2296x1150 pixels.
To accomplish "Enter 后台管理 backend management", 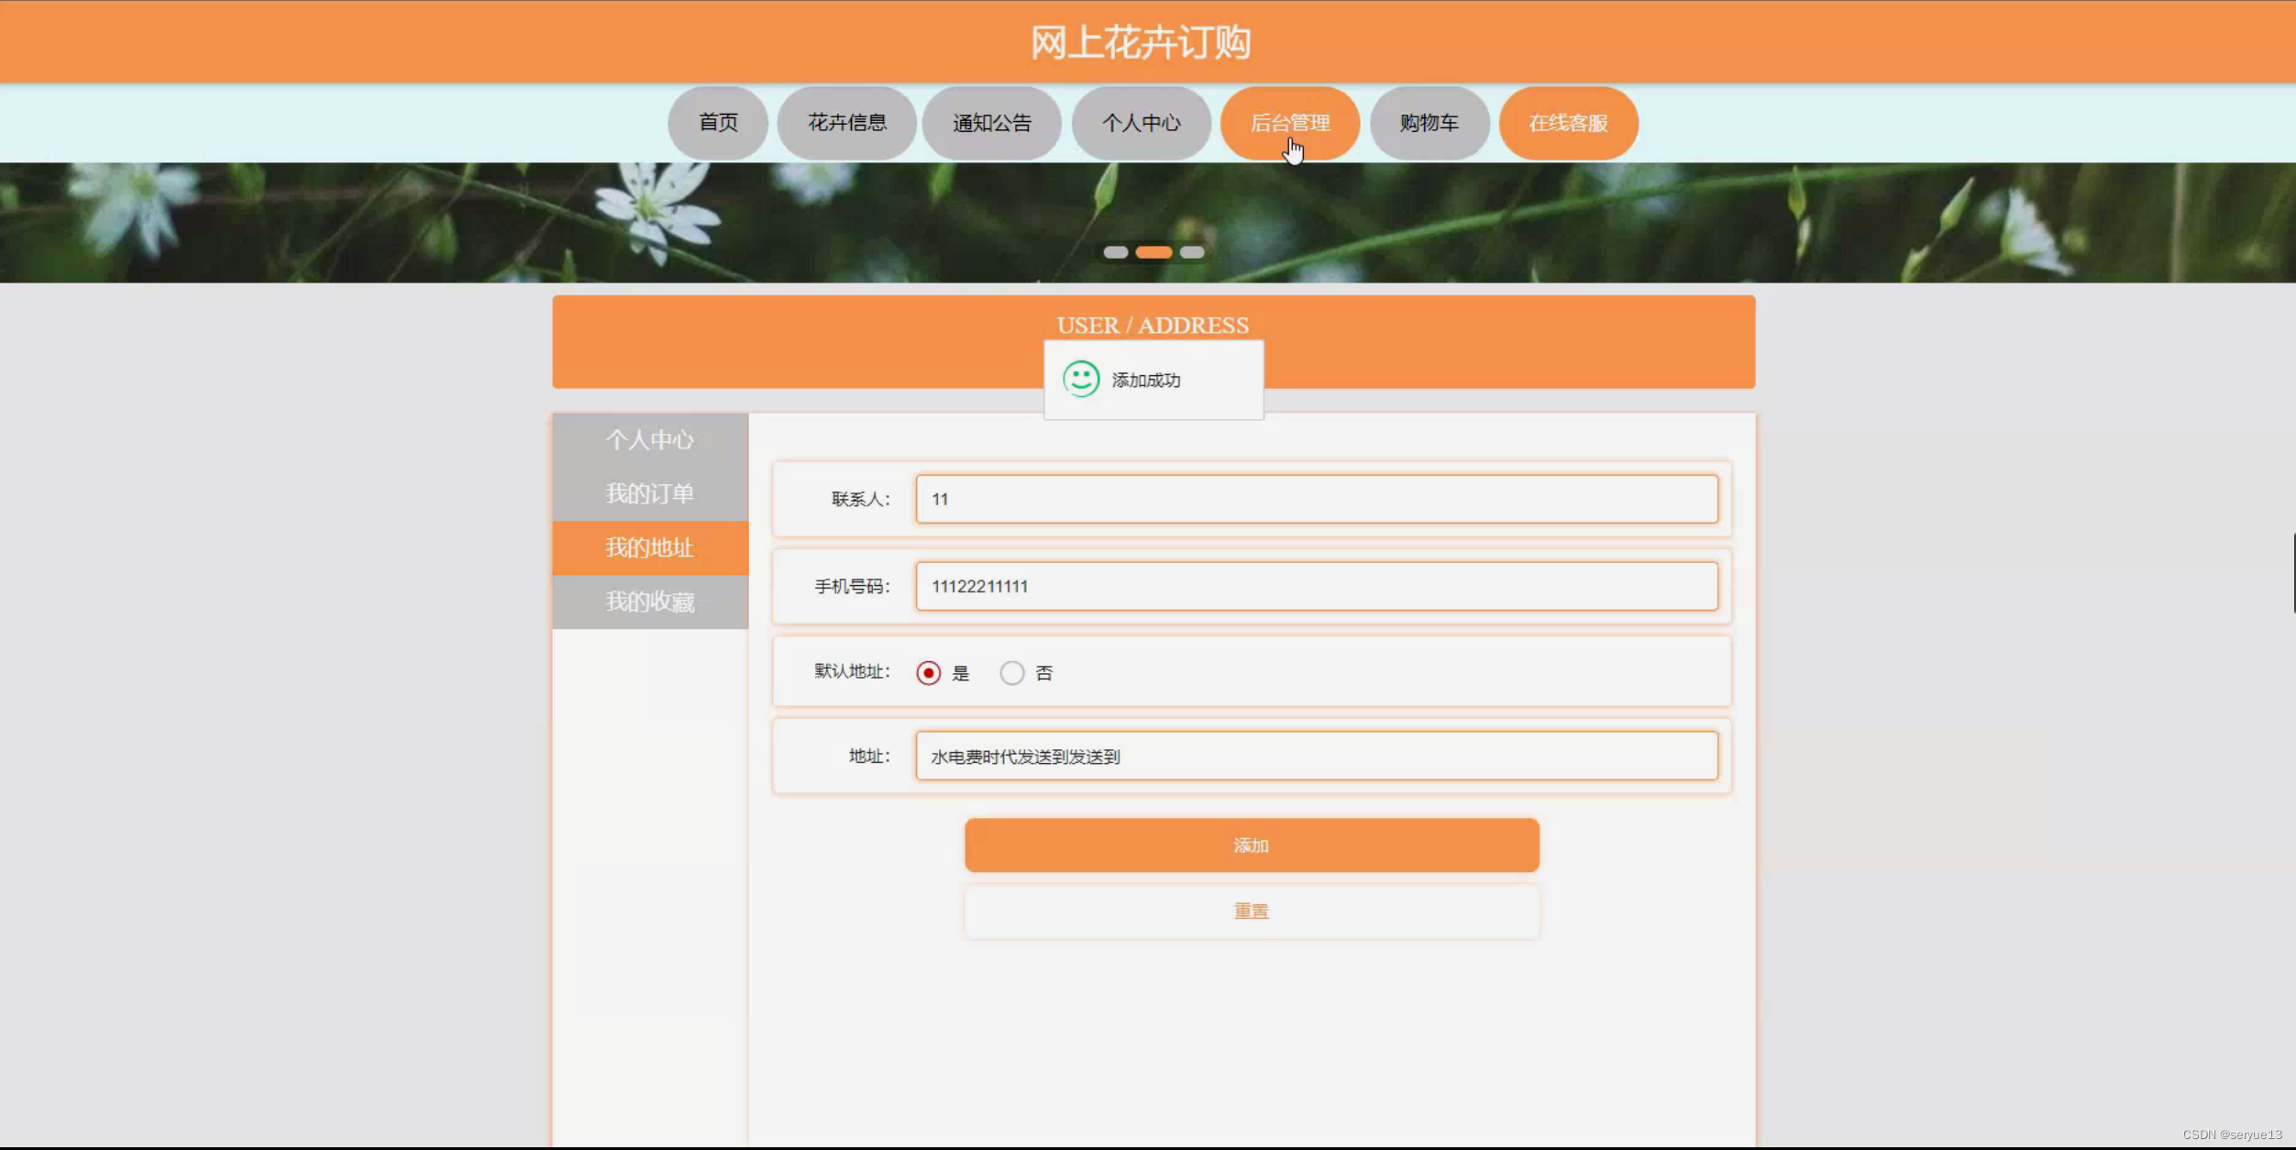I will (x=1290, y=123).
